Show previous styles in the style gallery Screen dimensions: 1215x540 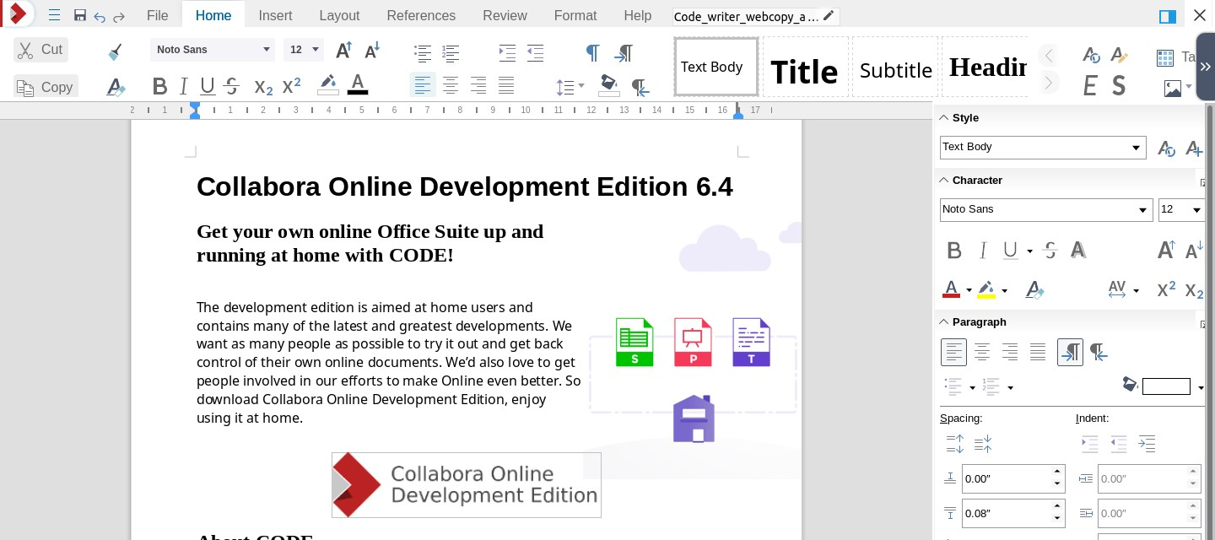point(1049,56)
